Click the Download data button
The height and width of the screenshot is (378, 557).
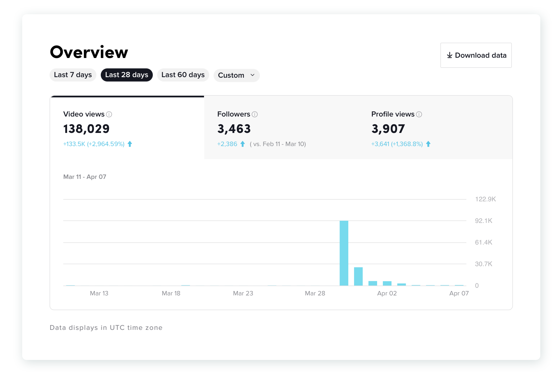(476, 55)
